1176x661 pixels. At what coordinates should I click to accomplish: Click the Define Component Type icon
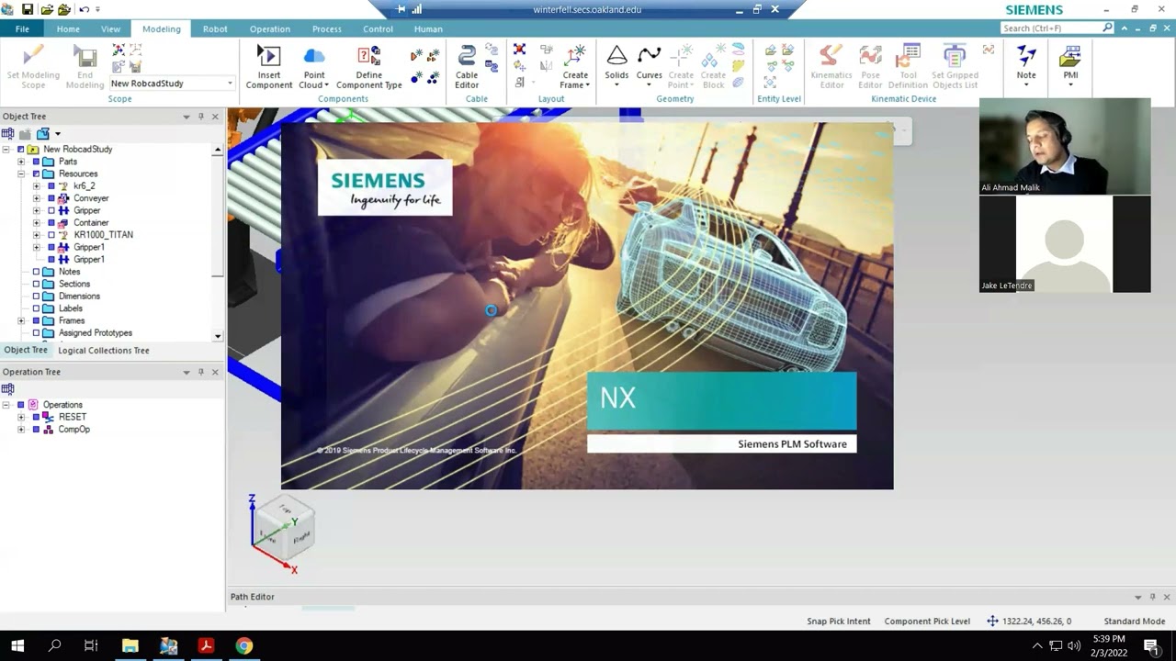[x=368, y=66]
